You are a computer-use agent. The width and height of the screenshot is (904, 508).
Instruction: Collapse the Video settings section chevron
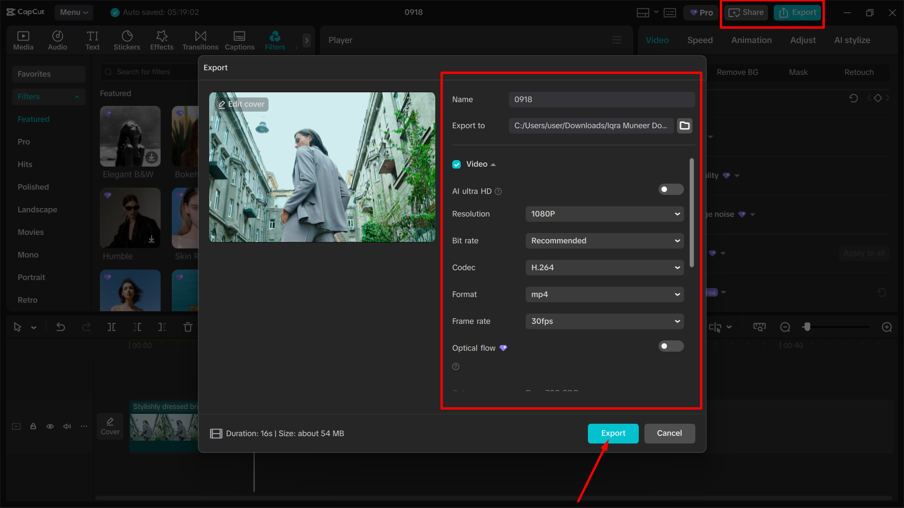[493, 164]
